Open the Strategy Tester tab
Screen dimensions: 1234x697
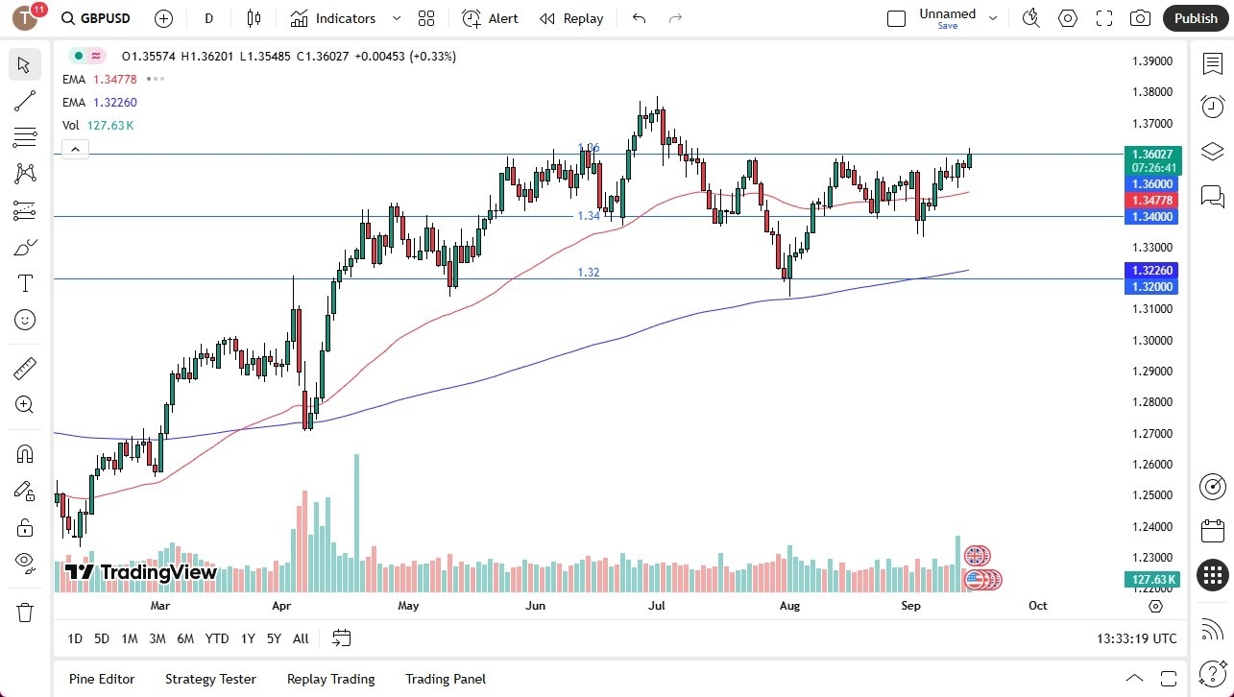click(210, 679)
